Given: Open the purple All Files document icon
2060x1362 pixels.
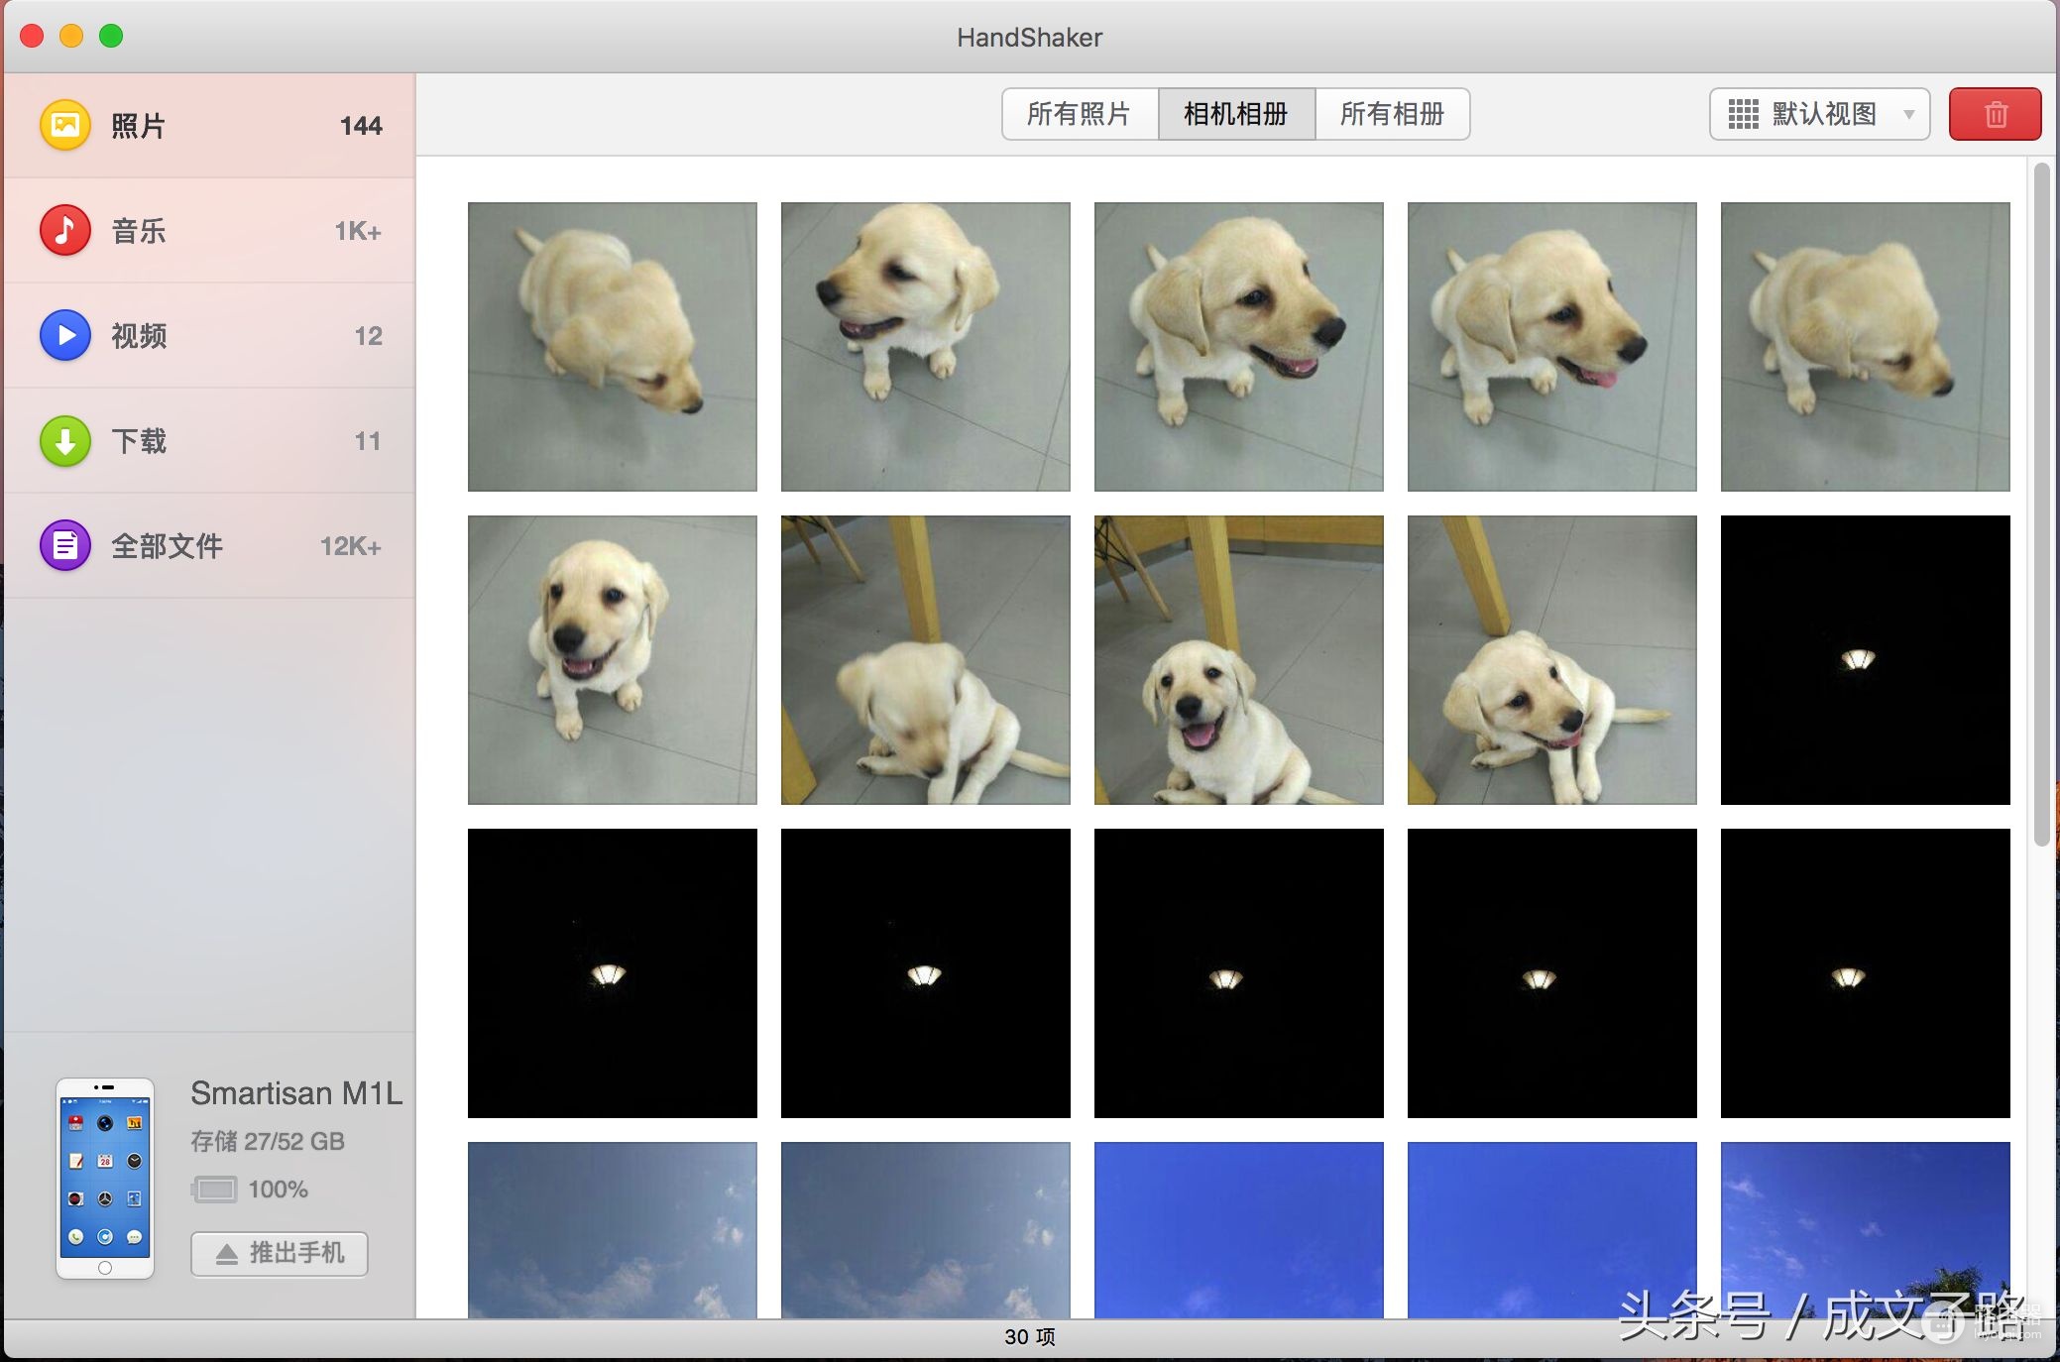Looking at the screenshot, I should coord(65,545).
